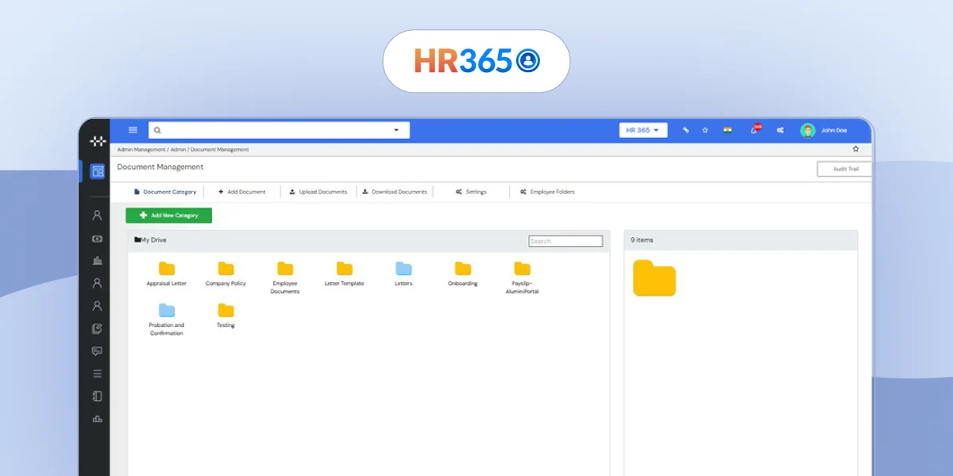Switch to the Upload Documents tab

(318, 192)
